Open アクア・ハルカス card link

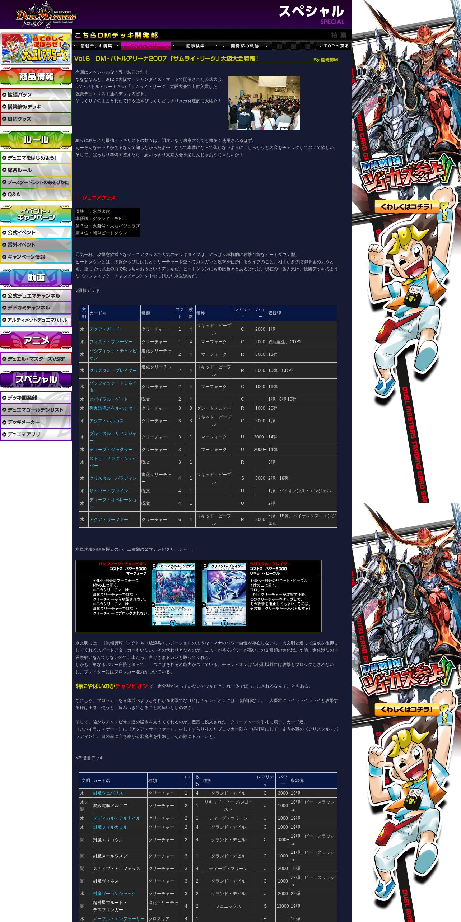(107, 421)
